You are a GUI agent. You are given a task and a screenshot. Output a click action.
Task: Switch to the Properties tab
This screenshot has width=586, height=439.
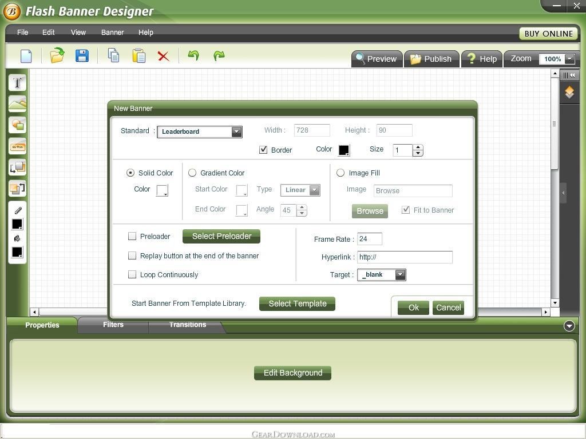pyautogui.click(x=42, y=325)
